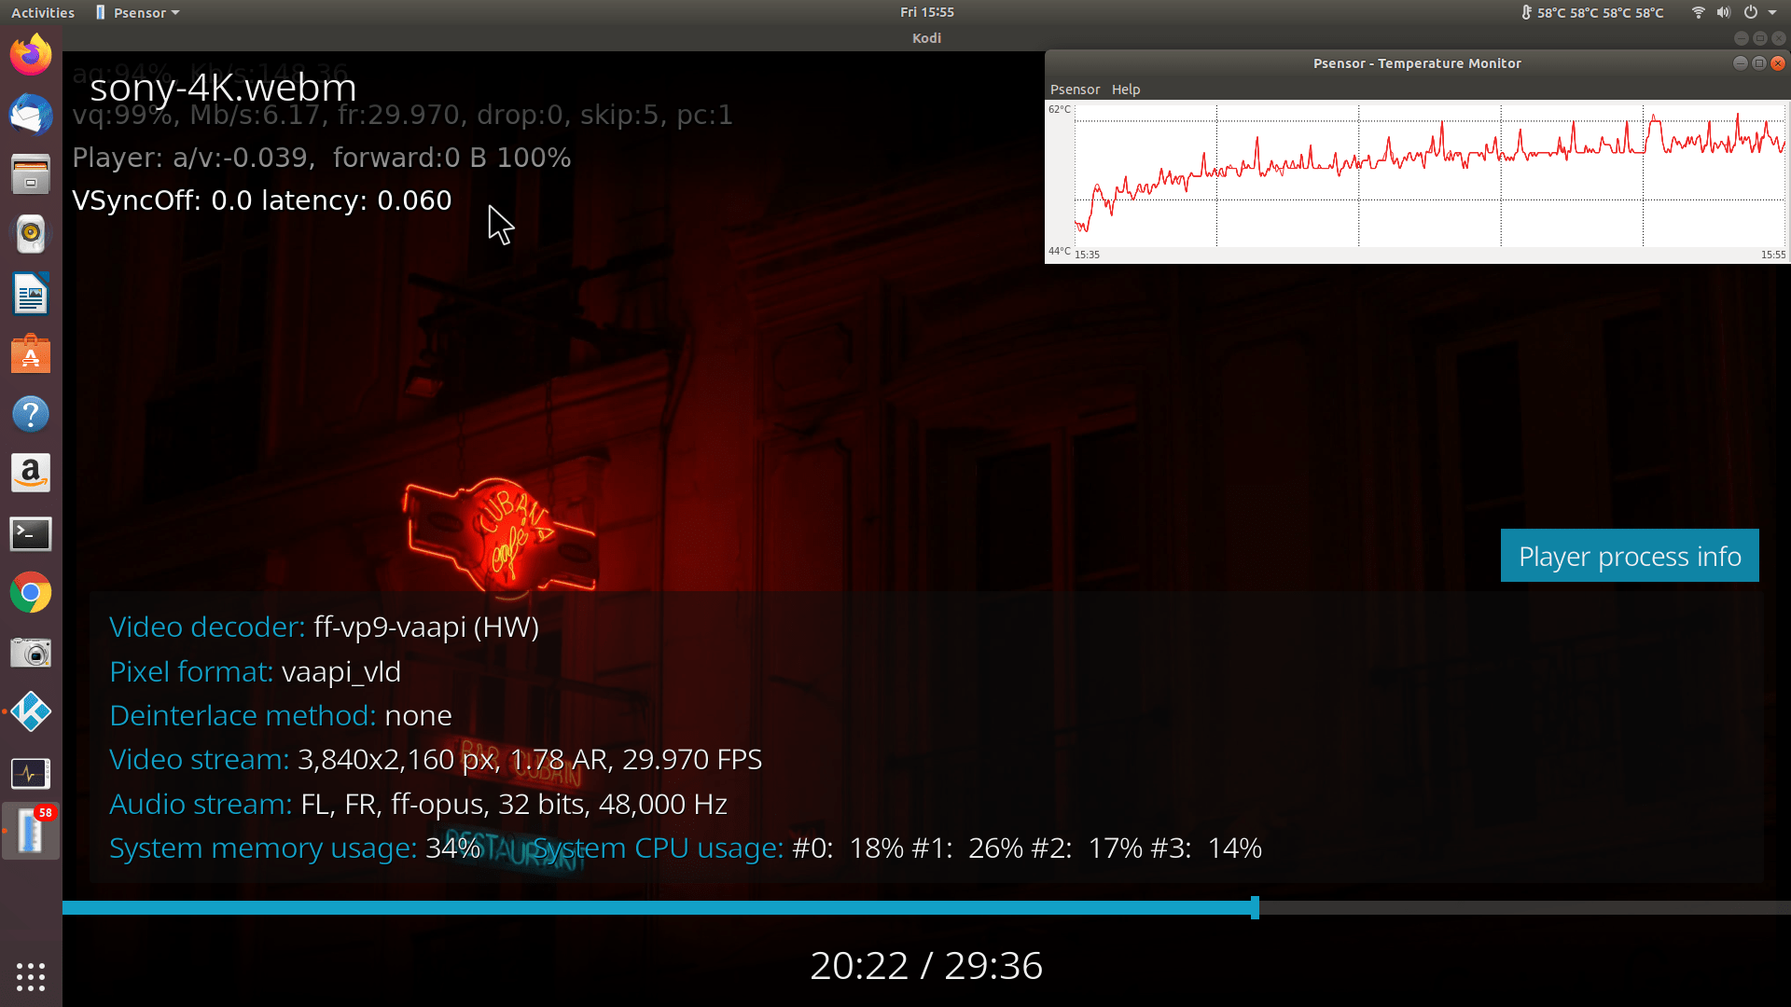Click Video decoder ff-vp9-vaapi (HW) line
Viewport: 1791px width, 1007px height.
(324, 628)
